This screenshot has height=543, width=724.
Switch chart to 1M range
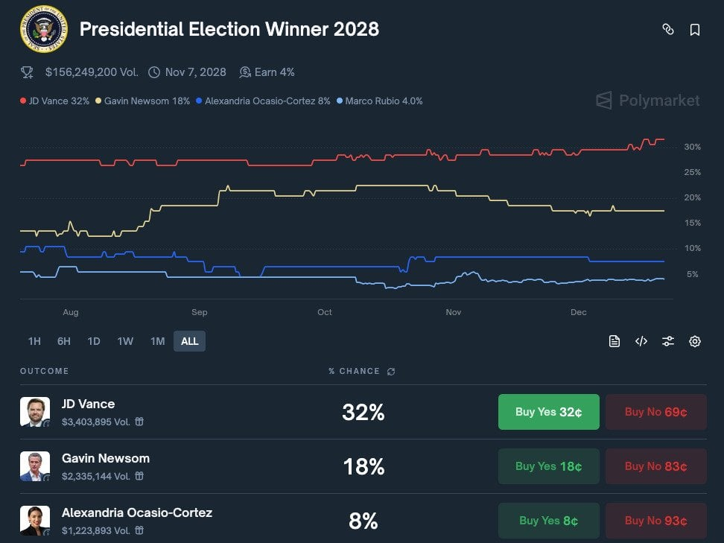157,341
